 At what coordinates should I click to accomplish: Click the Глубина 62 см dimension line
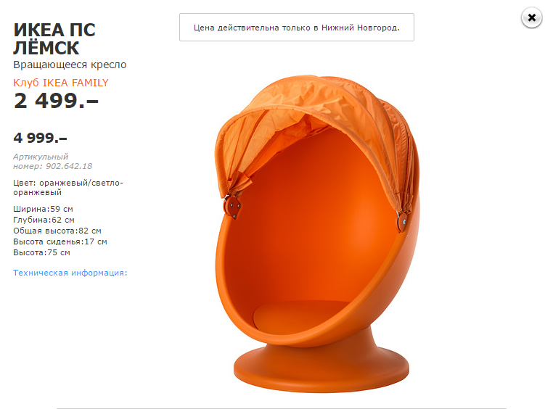coord(44,220)
